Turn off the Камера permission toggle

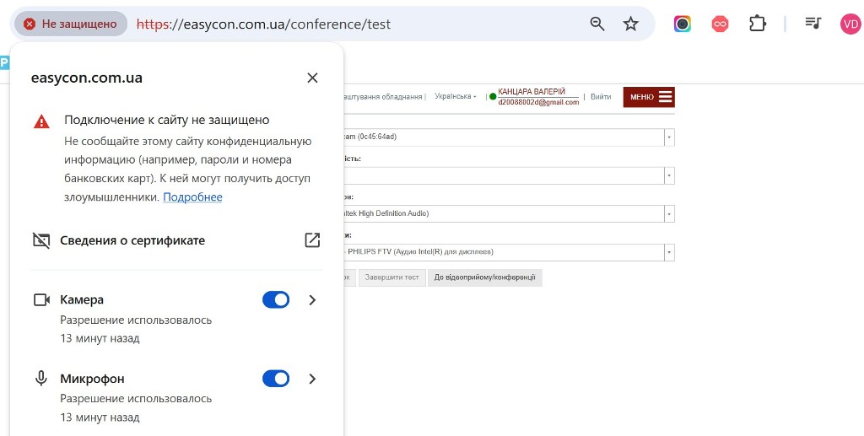[276, 299]
